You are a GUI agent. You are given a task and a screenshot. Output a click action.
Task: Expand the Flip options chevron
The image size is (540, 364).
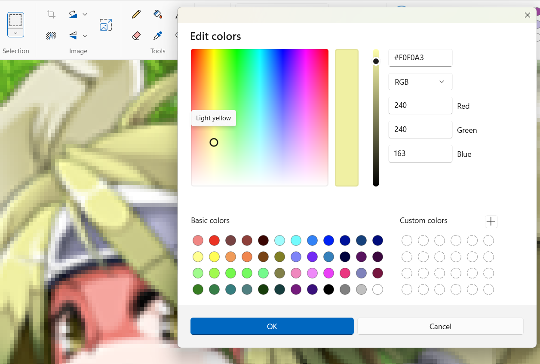point(85,35)
